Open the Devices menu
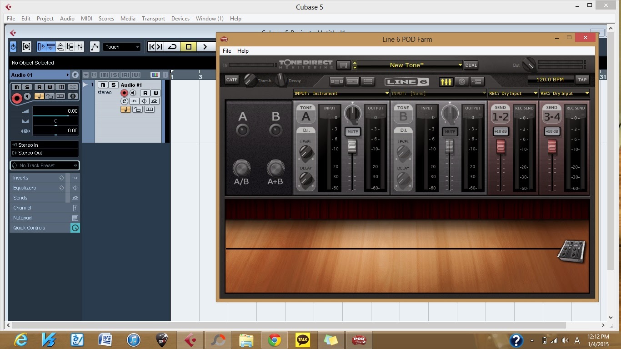The image size is (621, 349). [x=180, y=19]
